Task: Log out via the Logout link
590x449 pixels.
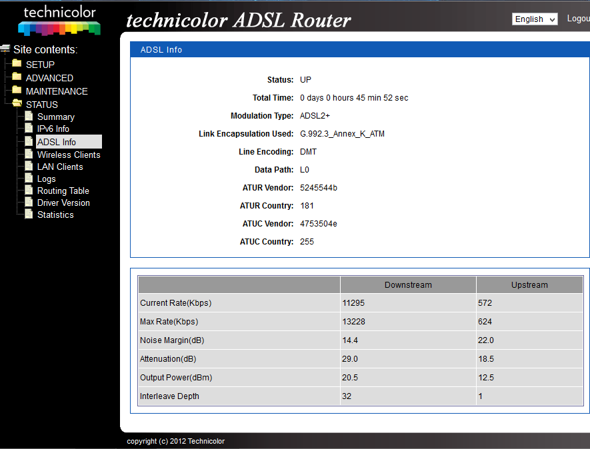Action: click(x=579, y=19)
